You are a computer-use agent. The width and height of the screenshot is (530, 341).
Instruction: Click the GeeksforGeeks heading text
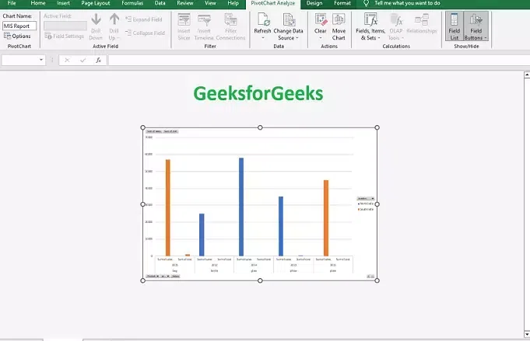[x=258, y=93]
